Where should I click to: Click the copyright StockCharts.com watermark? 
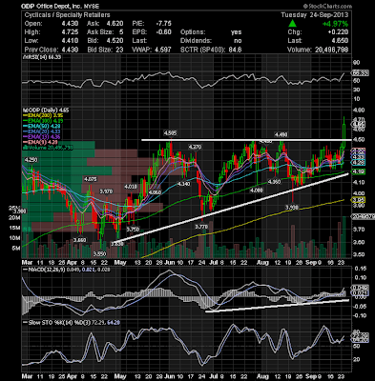[327, 6]
